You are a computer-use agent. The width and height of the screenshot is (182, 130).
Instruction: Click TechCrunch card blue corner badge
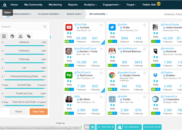tap(103, 90)
